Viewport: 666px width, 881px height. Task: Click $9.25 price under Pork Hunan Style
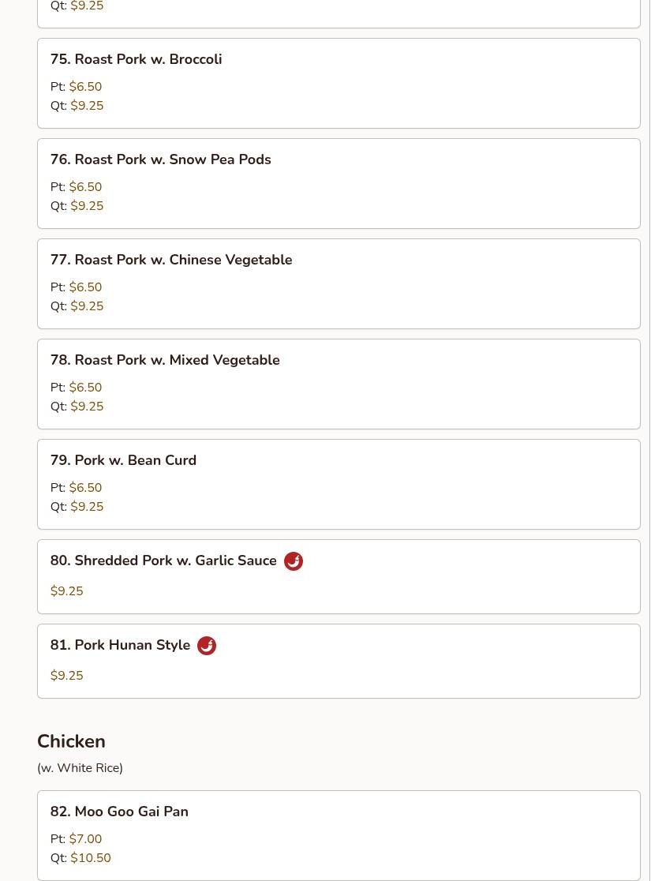pyautogui.click(x=67, y=676)
